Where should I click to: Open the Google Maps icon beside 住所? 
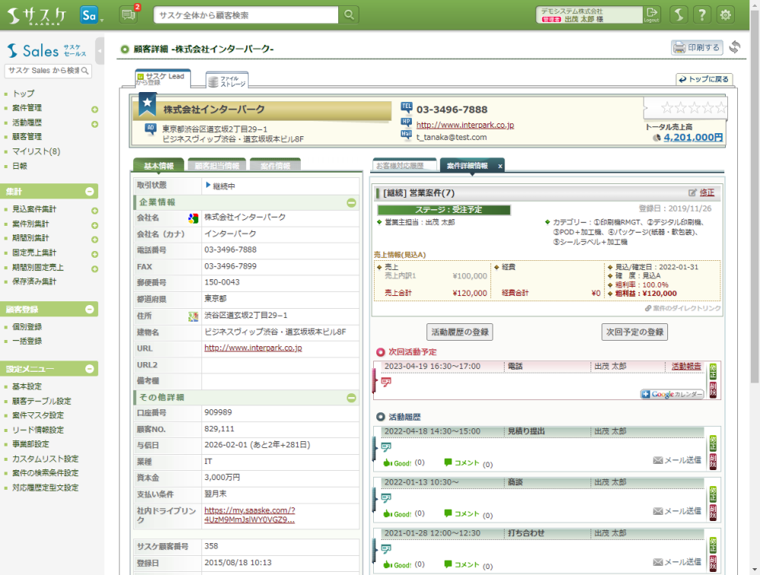[x=193, y=316]
